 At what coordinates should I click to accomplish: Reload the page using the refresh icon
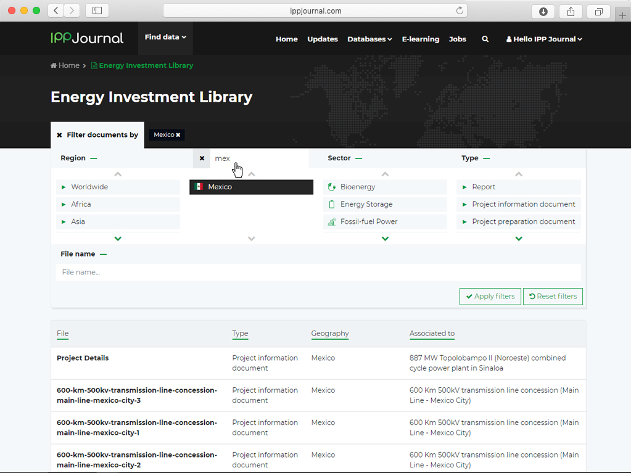pos(460,10)
